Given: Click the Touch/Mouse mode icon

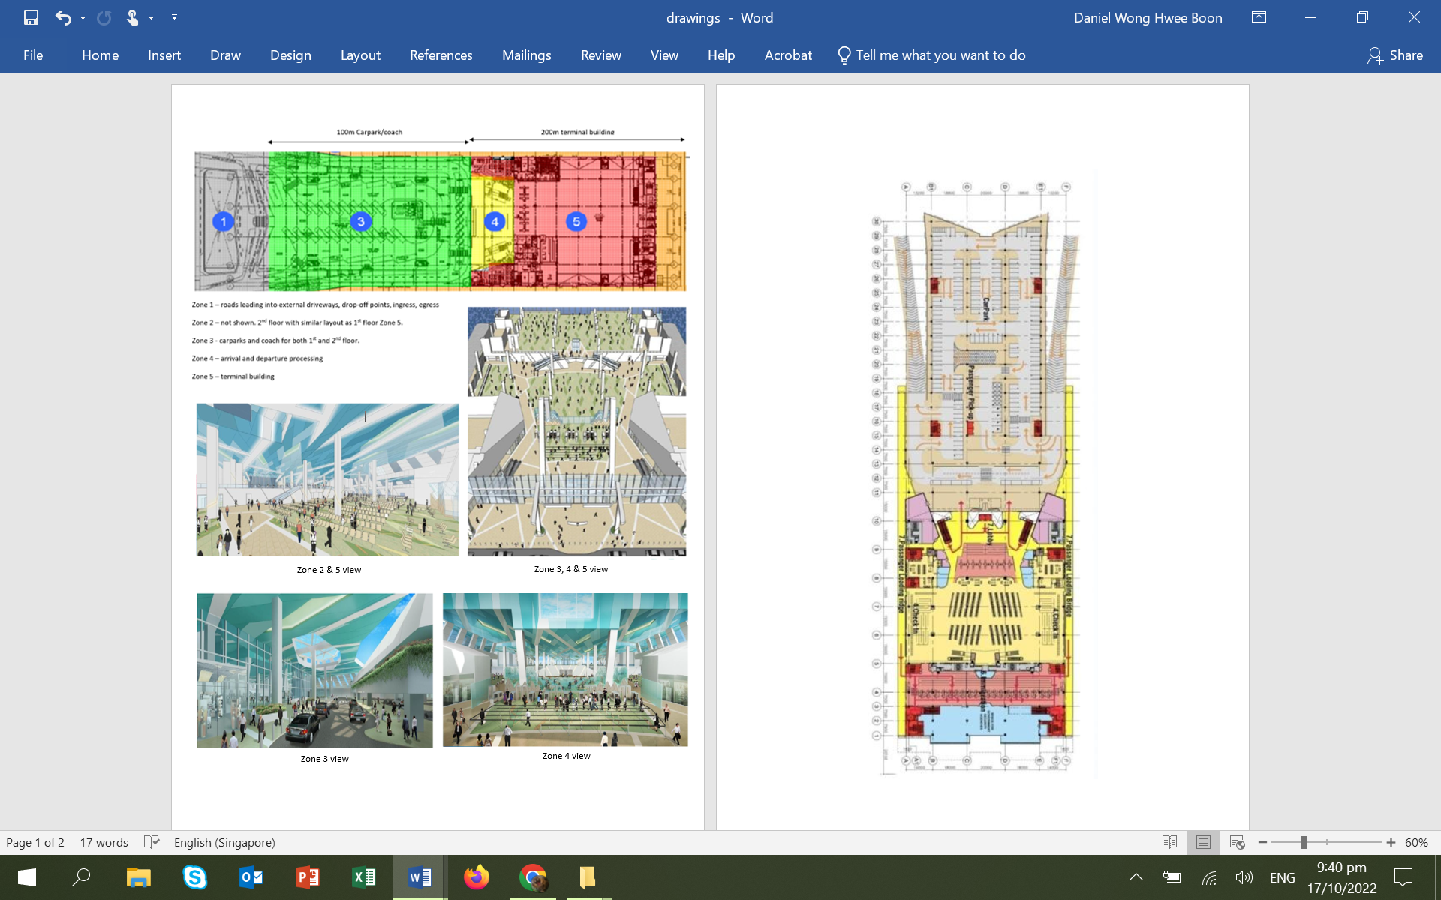Looking at the screenshot, I should (132, 17).
